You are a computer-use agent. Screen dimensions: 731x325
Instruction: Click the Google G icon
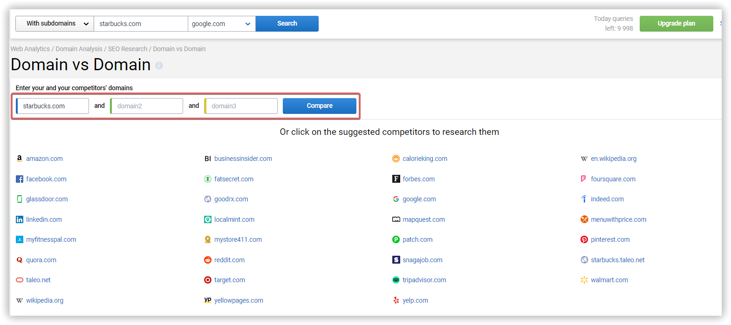(396, 199)
